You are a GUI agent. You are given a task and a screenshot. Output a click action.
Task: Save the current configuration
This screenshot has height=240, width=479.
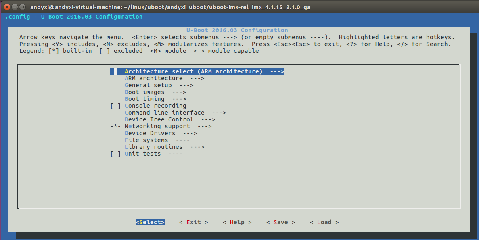tap(280, 222)
